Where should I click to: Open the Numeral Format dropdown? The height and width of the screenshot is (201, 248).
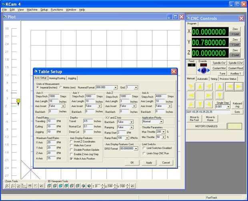pyautogui.click(x=116, y=87)
